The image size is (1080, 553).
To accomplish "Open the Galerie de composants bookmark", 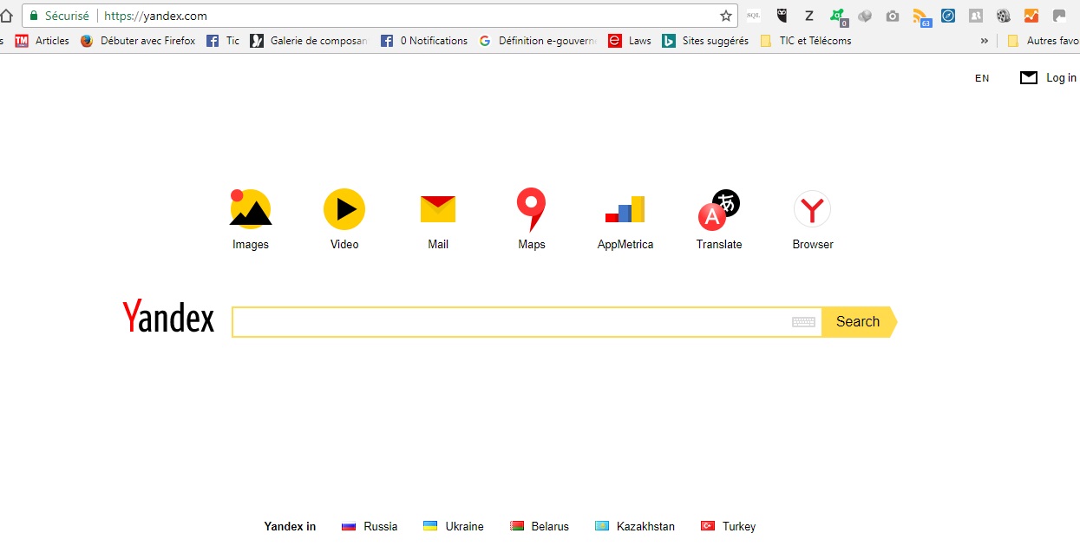I will point(309,41).
